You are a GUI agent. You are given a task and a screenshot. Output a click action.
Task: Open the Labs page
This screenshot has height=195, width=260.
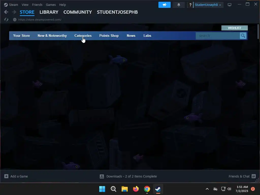click(147, 36)
